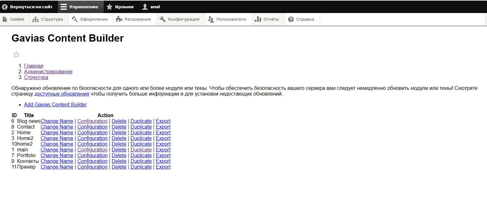
Task: Open the Справка help menu
Action: click(x=302, y=19)
